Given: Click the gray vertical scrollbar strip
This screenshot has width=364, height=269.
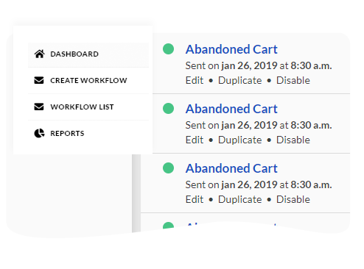Looking at the screenshot, I should 136,193.
